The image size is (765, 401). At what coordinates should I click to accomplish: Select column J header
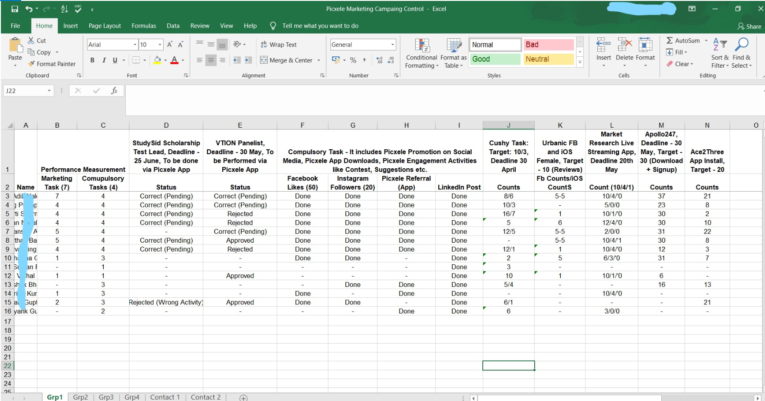click(508, 125)
